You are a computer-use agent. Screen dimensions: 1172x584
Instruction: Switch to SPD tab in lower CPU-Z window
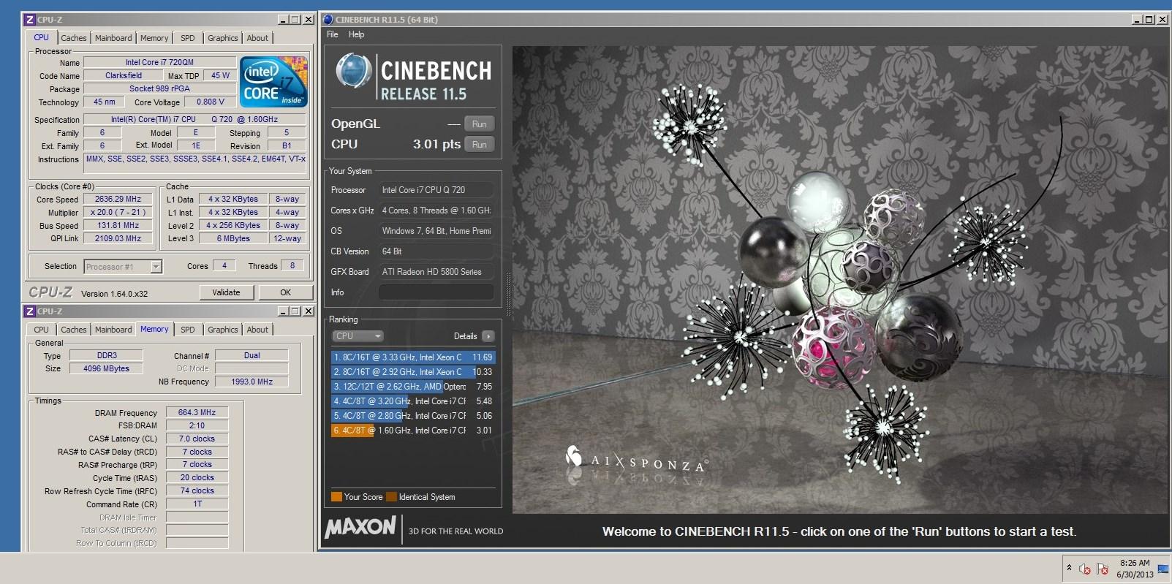188,330
